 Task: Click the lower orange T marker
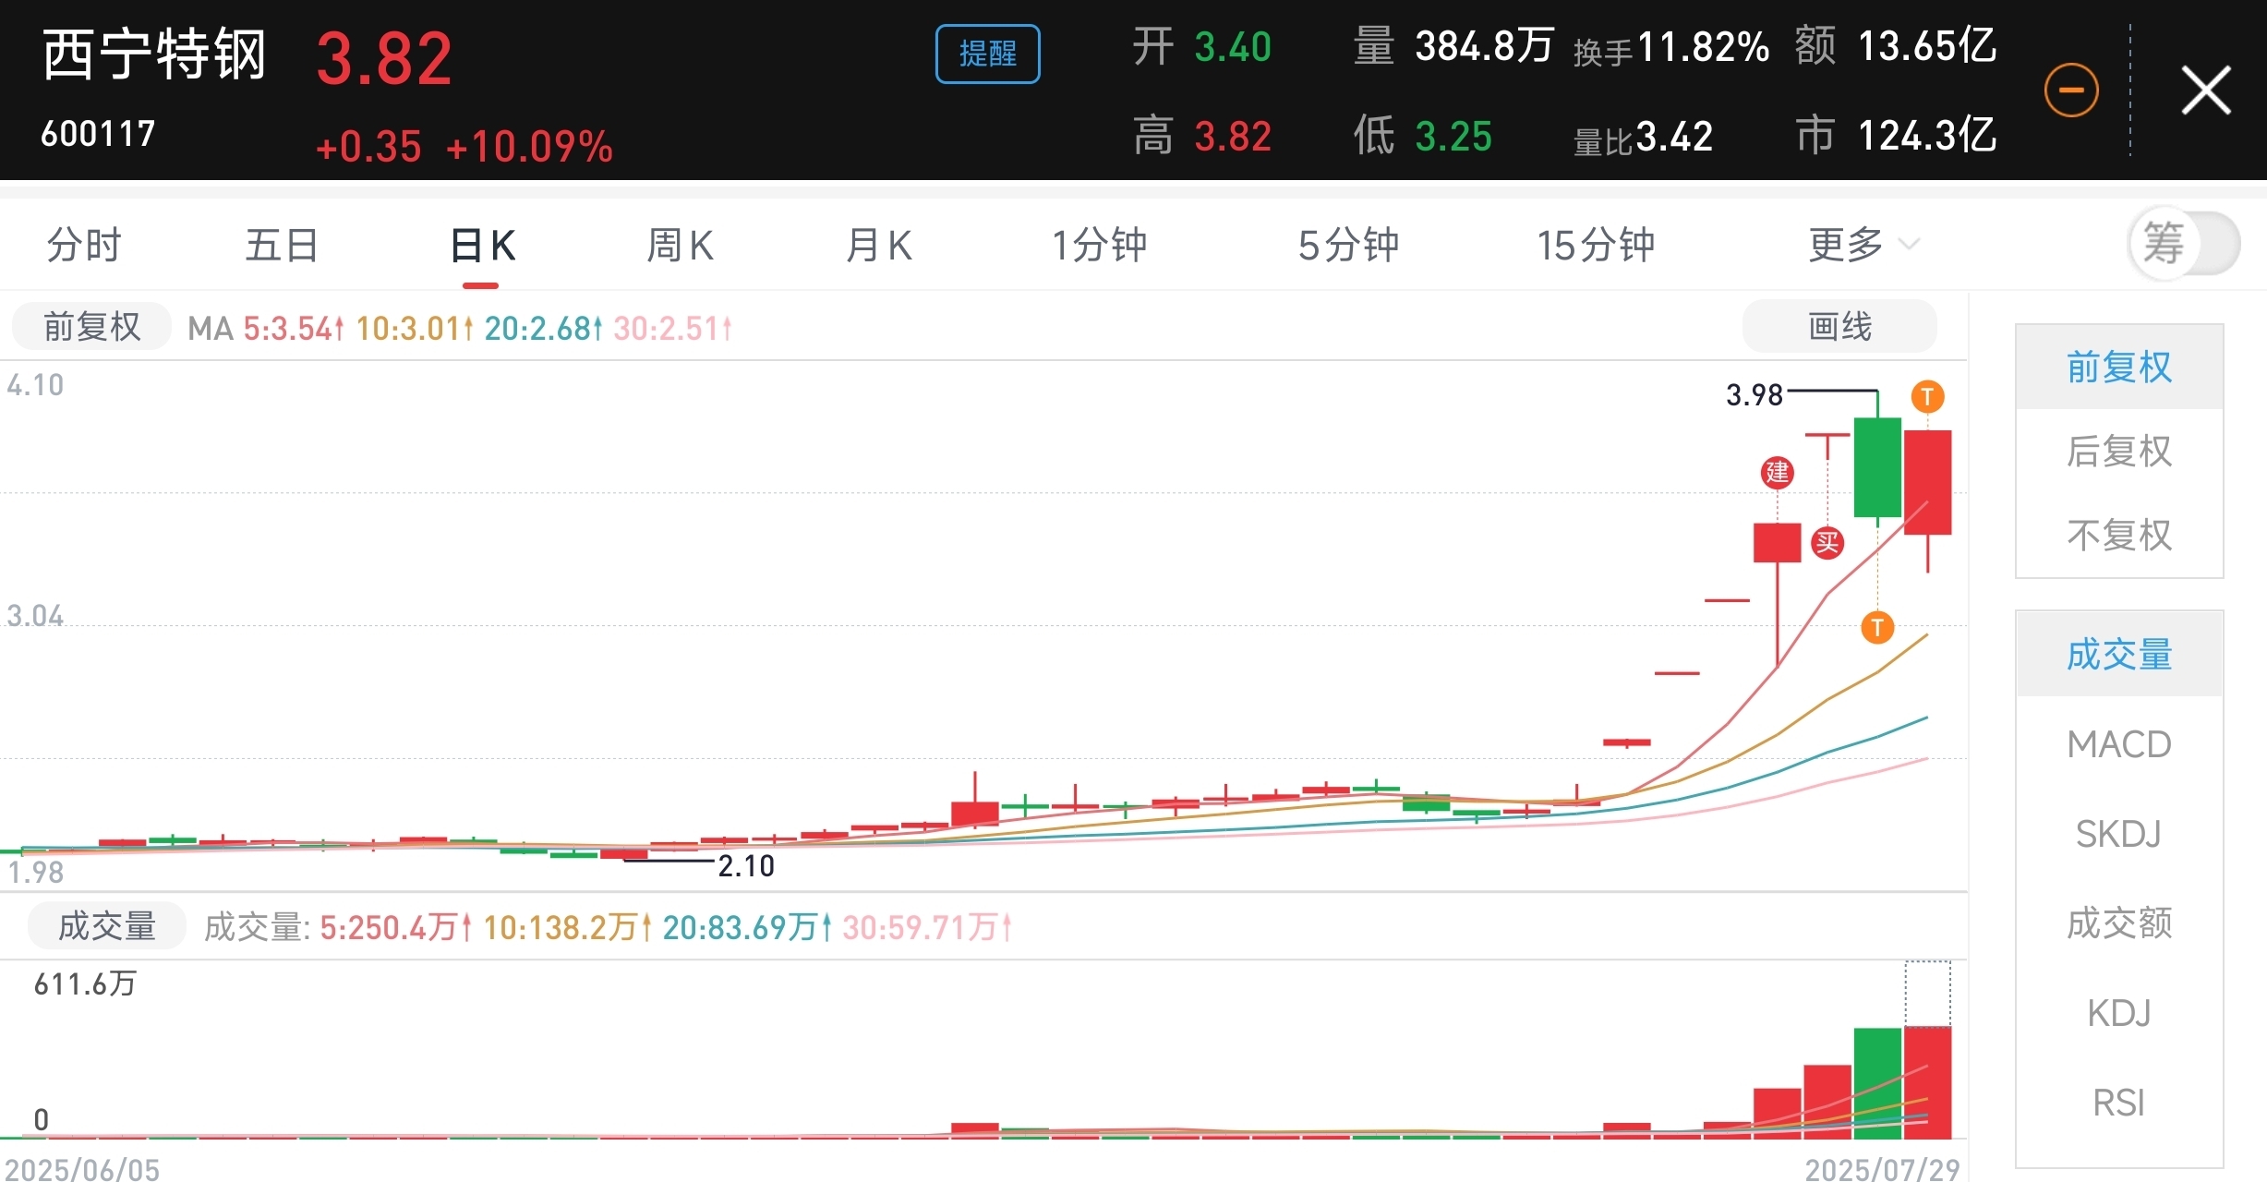point(1877,628)
